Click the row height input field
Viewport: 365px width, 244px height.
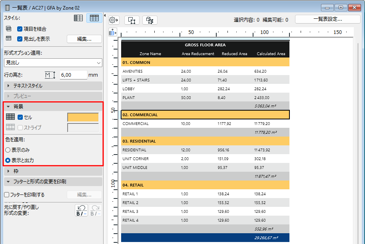point(73,75)
